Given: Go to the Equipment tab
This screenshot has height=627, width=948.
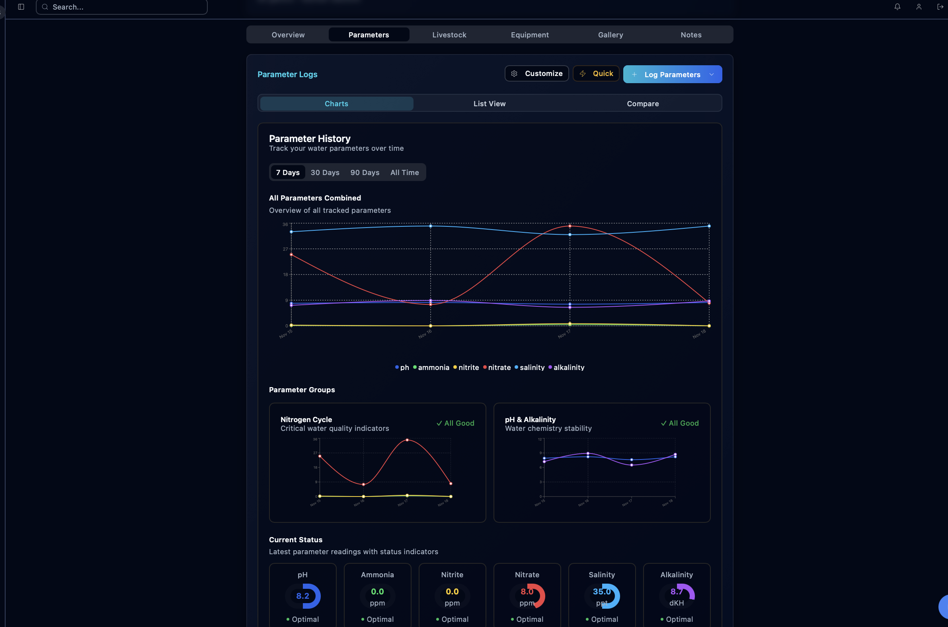Looking at the screenshot, I should pyautogui.click(x=530, y=35).
